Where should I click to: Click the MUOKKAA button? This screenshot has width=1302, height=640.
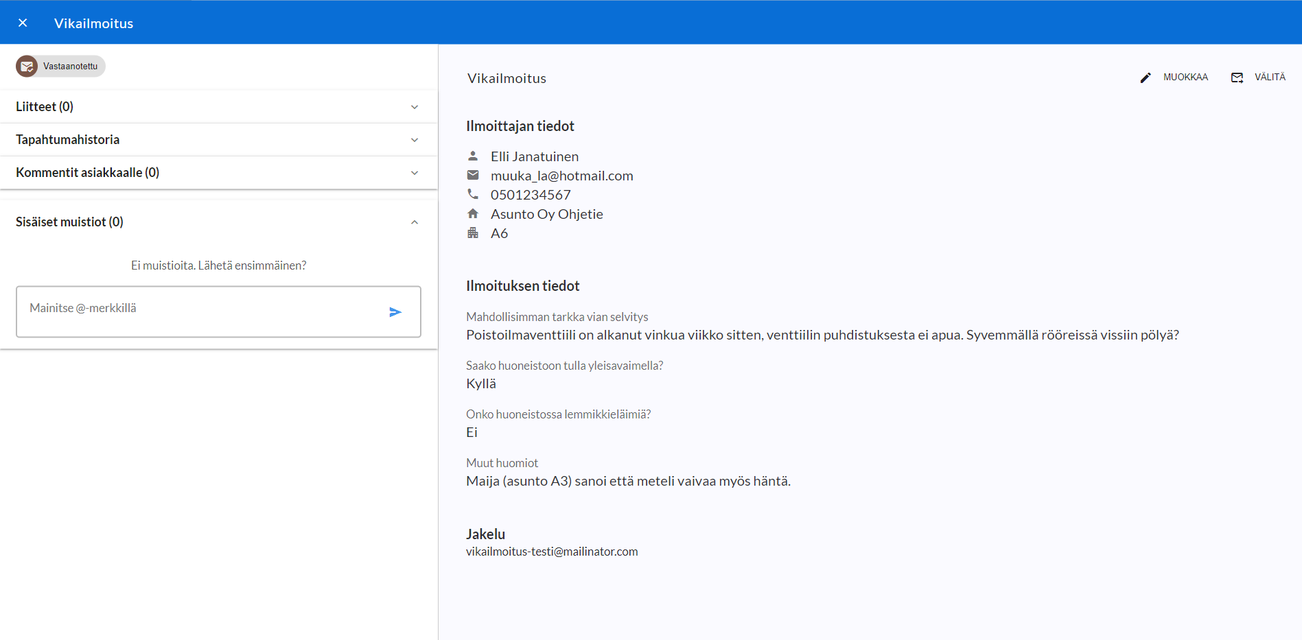(1185, 78)
